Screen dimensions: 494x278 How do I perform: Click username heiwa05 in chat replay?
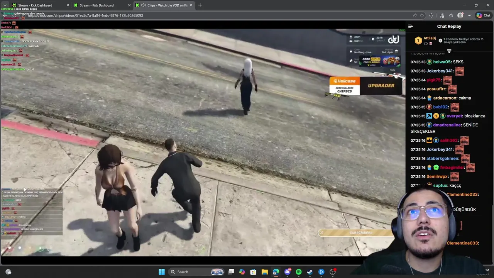pos(442,62)
